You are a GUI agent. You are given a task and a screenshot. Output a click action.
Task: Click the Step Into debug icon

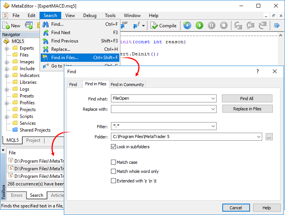[x=238, y=25]
